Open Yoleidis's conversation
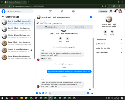Viewport: 125px width, 100px height. [17, 50]
